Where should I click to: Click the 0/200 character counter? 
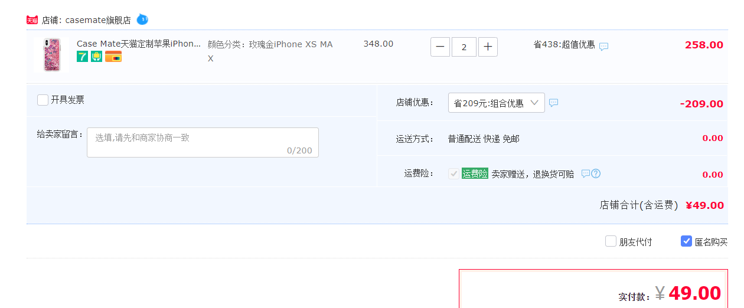[x=299, y=150]
